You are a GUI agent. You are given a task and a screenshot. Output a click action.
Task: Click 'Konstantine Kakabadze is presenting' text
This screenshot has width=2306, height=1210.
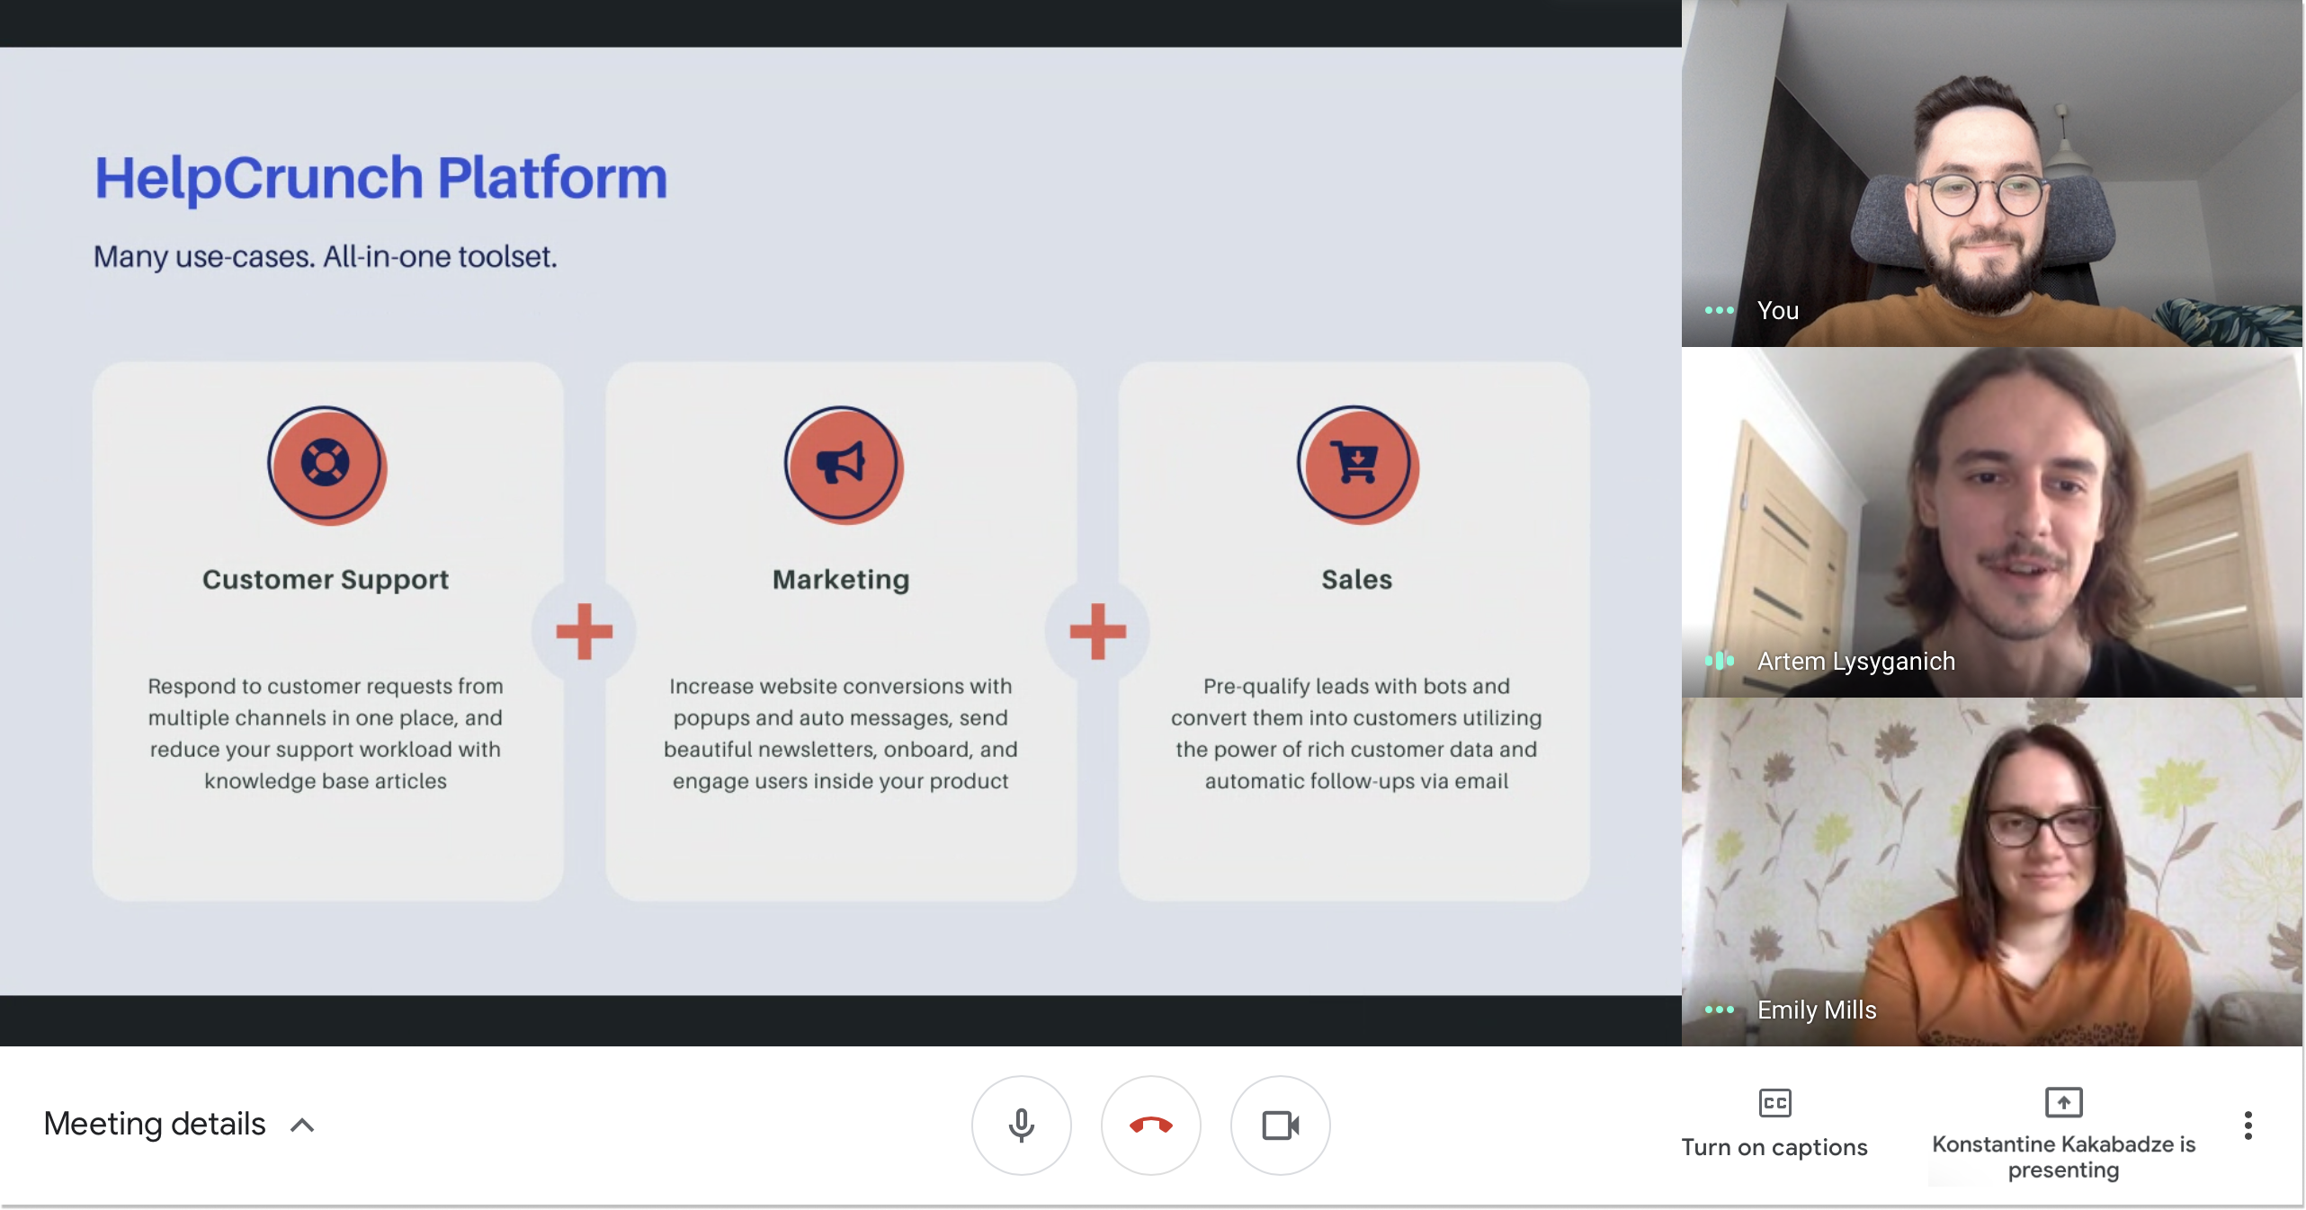pos(2063,1157)
